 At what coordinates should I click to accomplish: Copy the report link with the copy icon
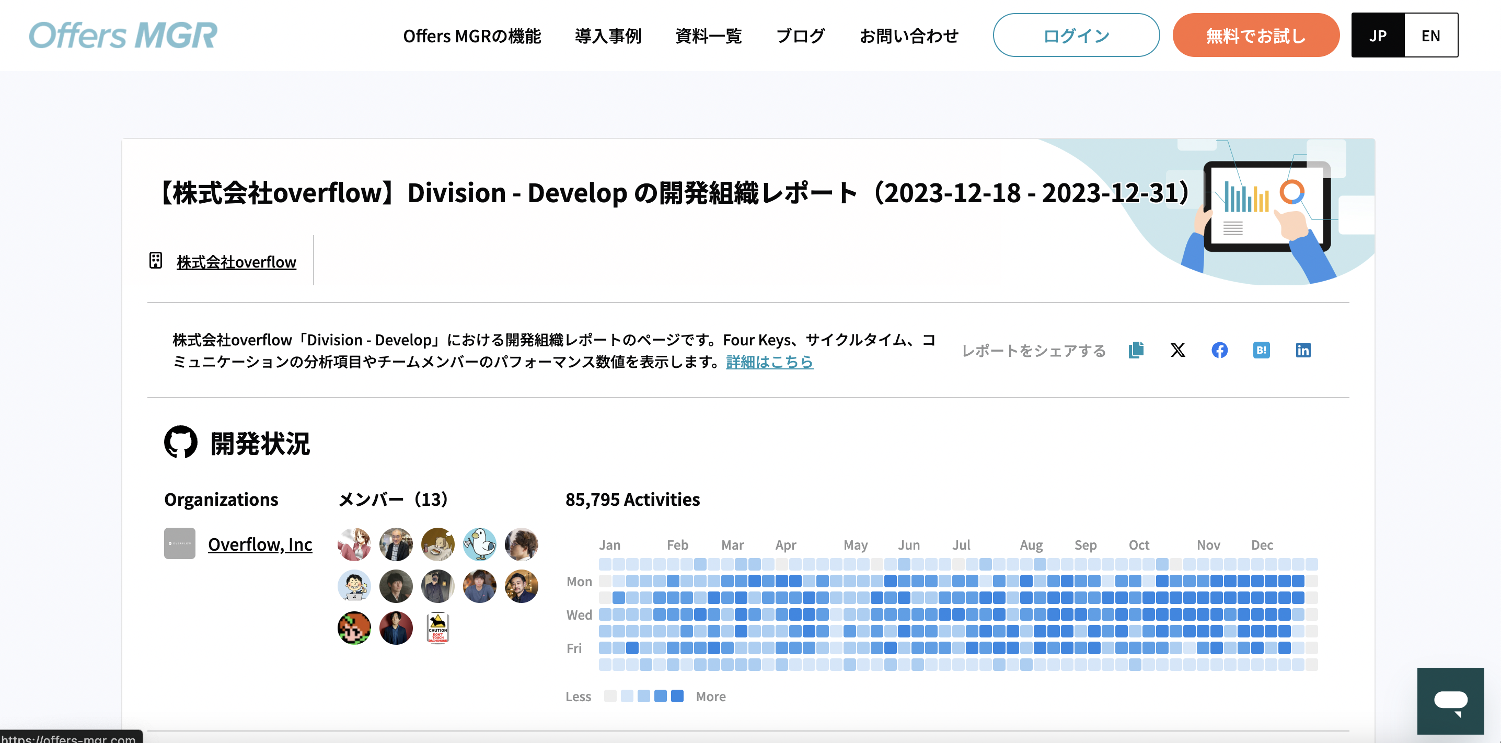click(1136, 350)
